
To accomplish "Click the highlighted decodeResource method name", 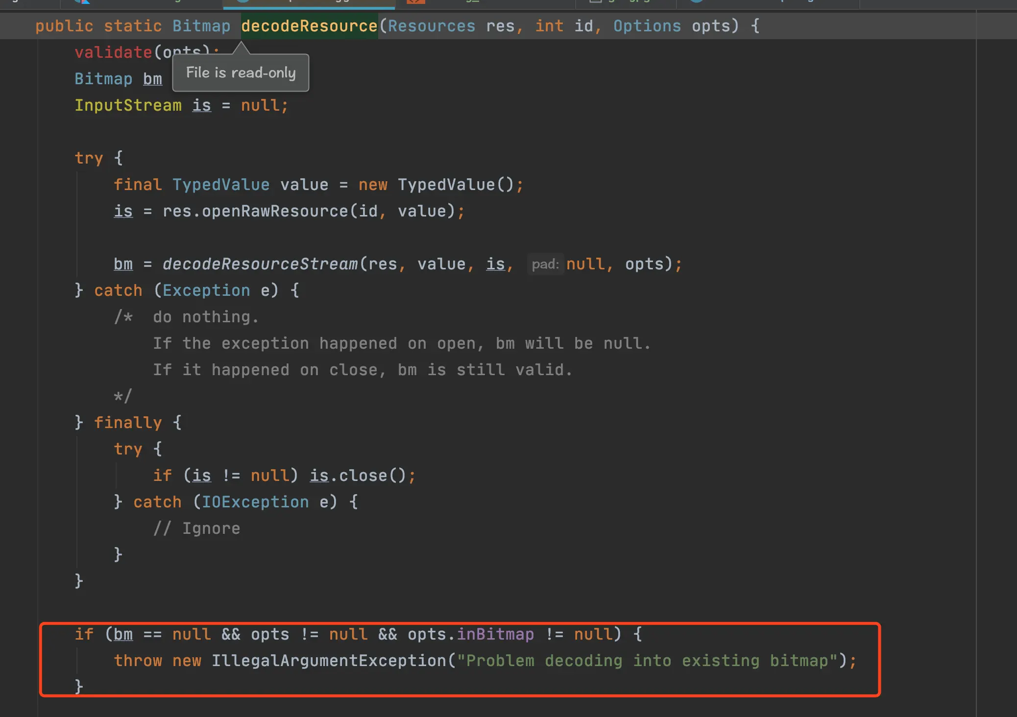I will [309, 26].
